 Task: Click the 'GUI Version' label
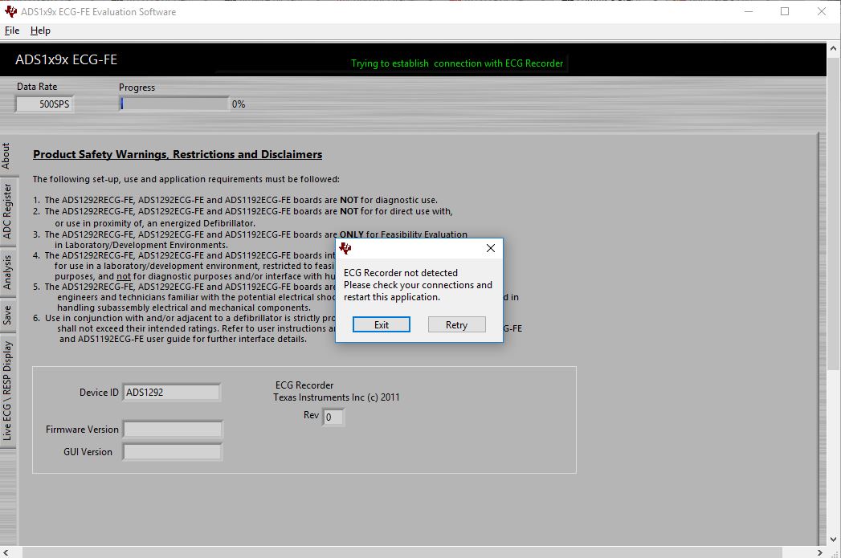(x=88, y=452)
